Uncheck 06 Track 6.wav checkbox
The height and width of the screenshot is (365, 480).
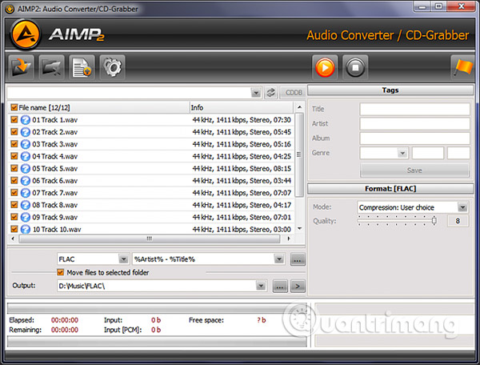pyautogui.click(x=14, y=180)
